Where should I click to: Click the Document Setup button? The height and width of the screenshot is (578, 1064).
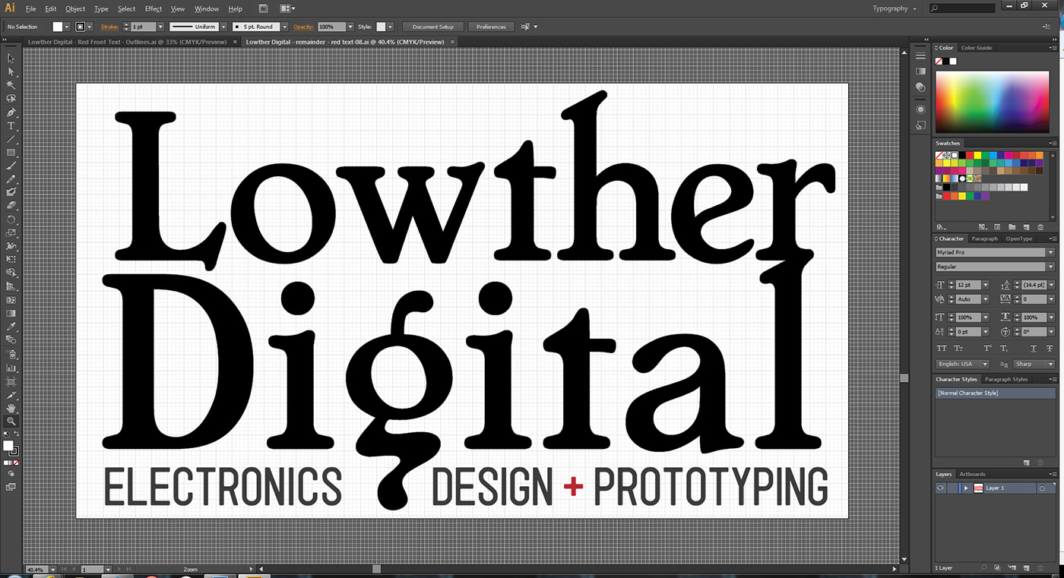tap(433, 27)
